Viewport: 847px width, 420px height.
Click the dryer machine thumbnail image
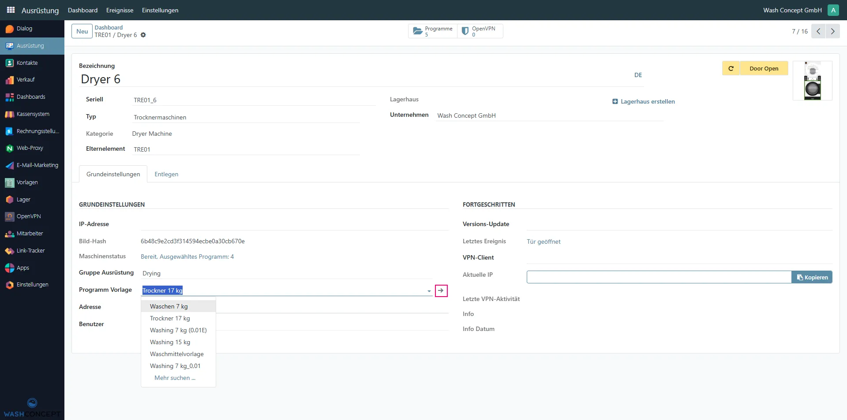coord(813,80)
